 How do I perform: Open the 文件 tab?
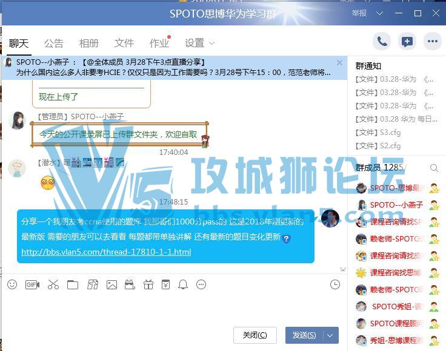(x=124, y=43)
